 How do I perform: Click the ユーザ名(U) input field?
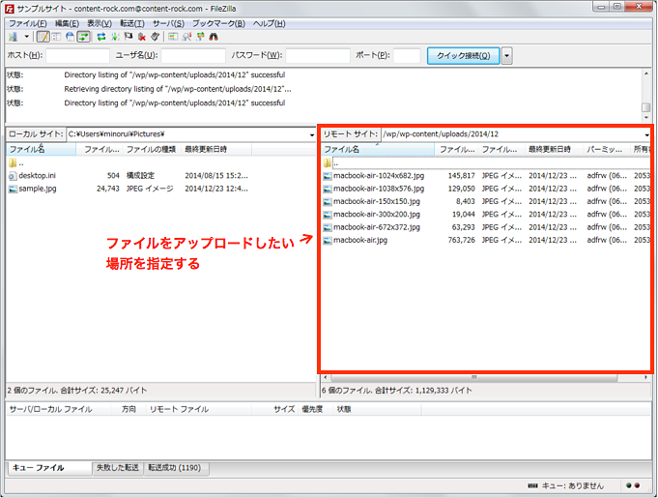pos(193,55)
